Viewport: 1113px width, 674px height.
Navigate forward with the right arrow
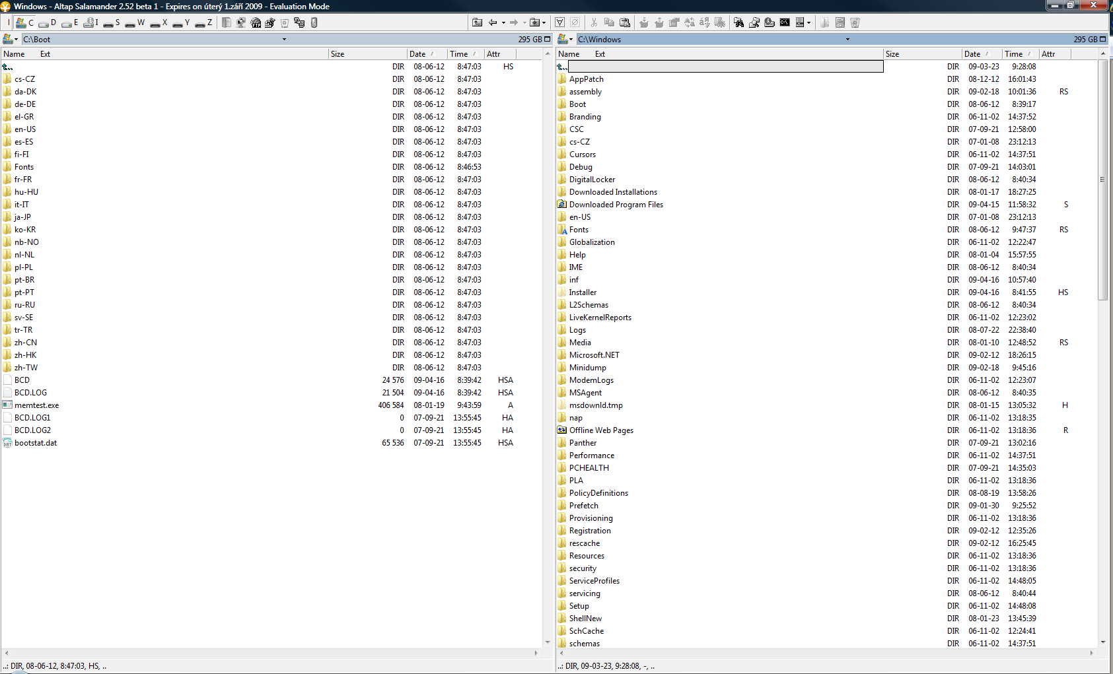(514, 22)
